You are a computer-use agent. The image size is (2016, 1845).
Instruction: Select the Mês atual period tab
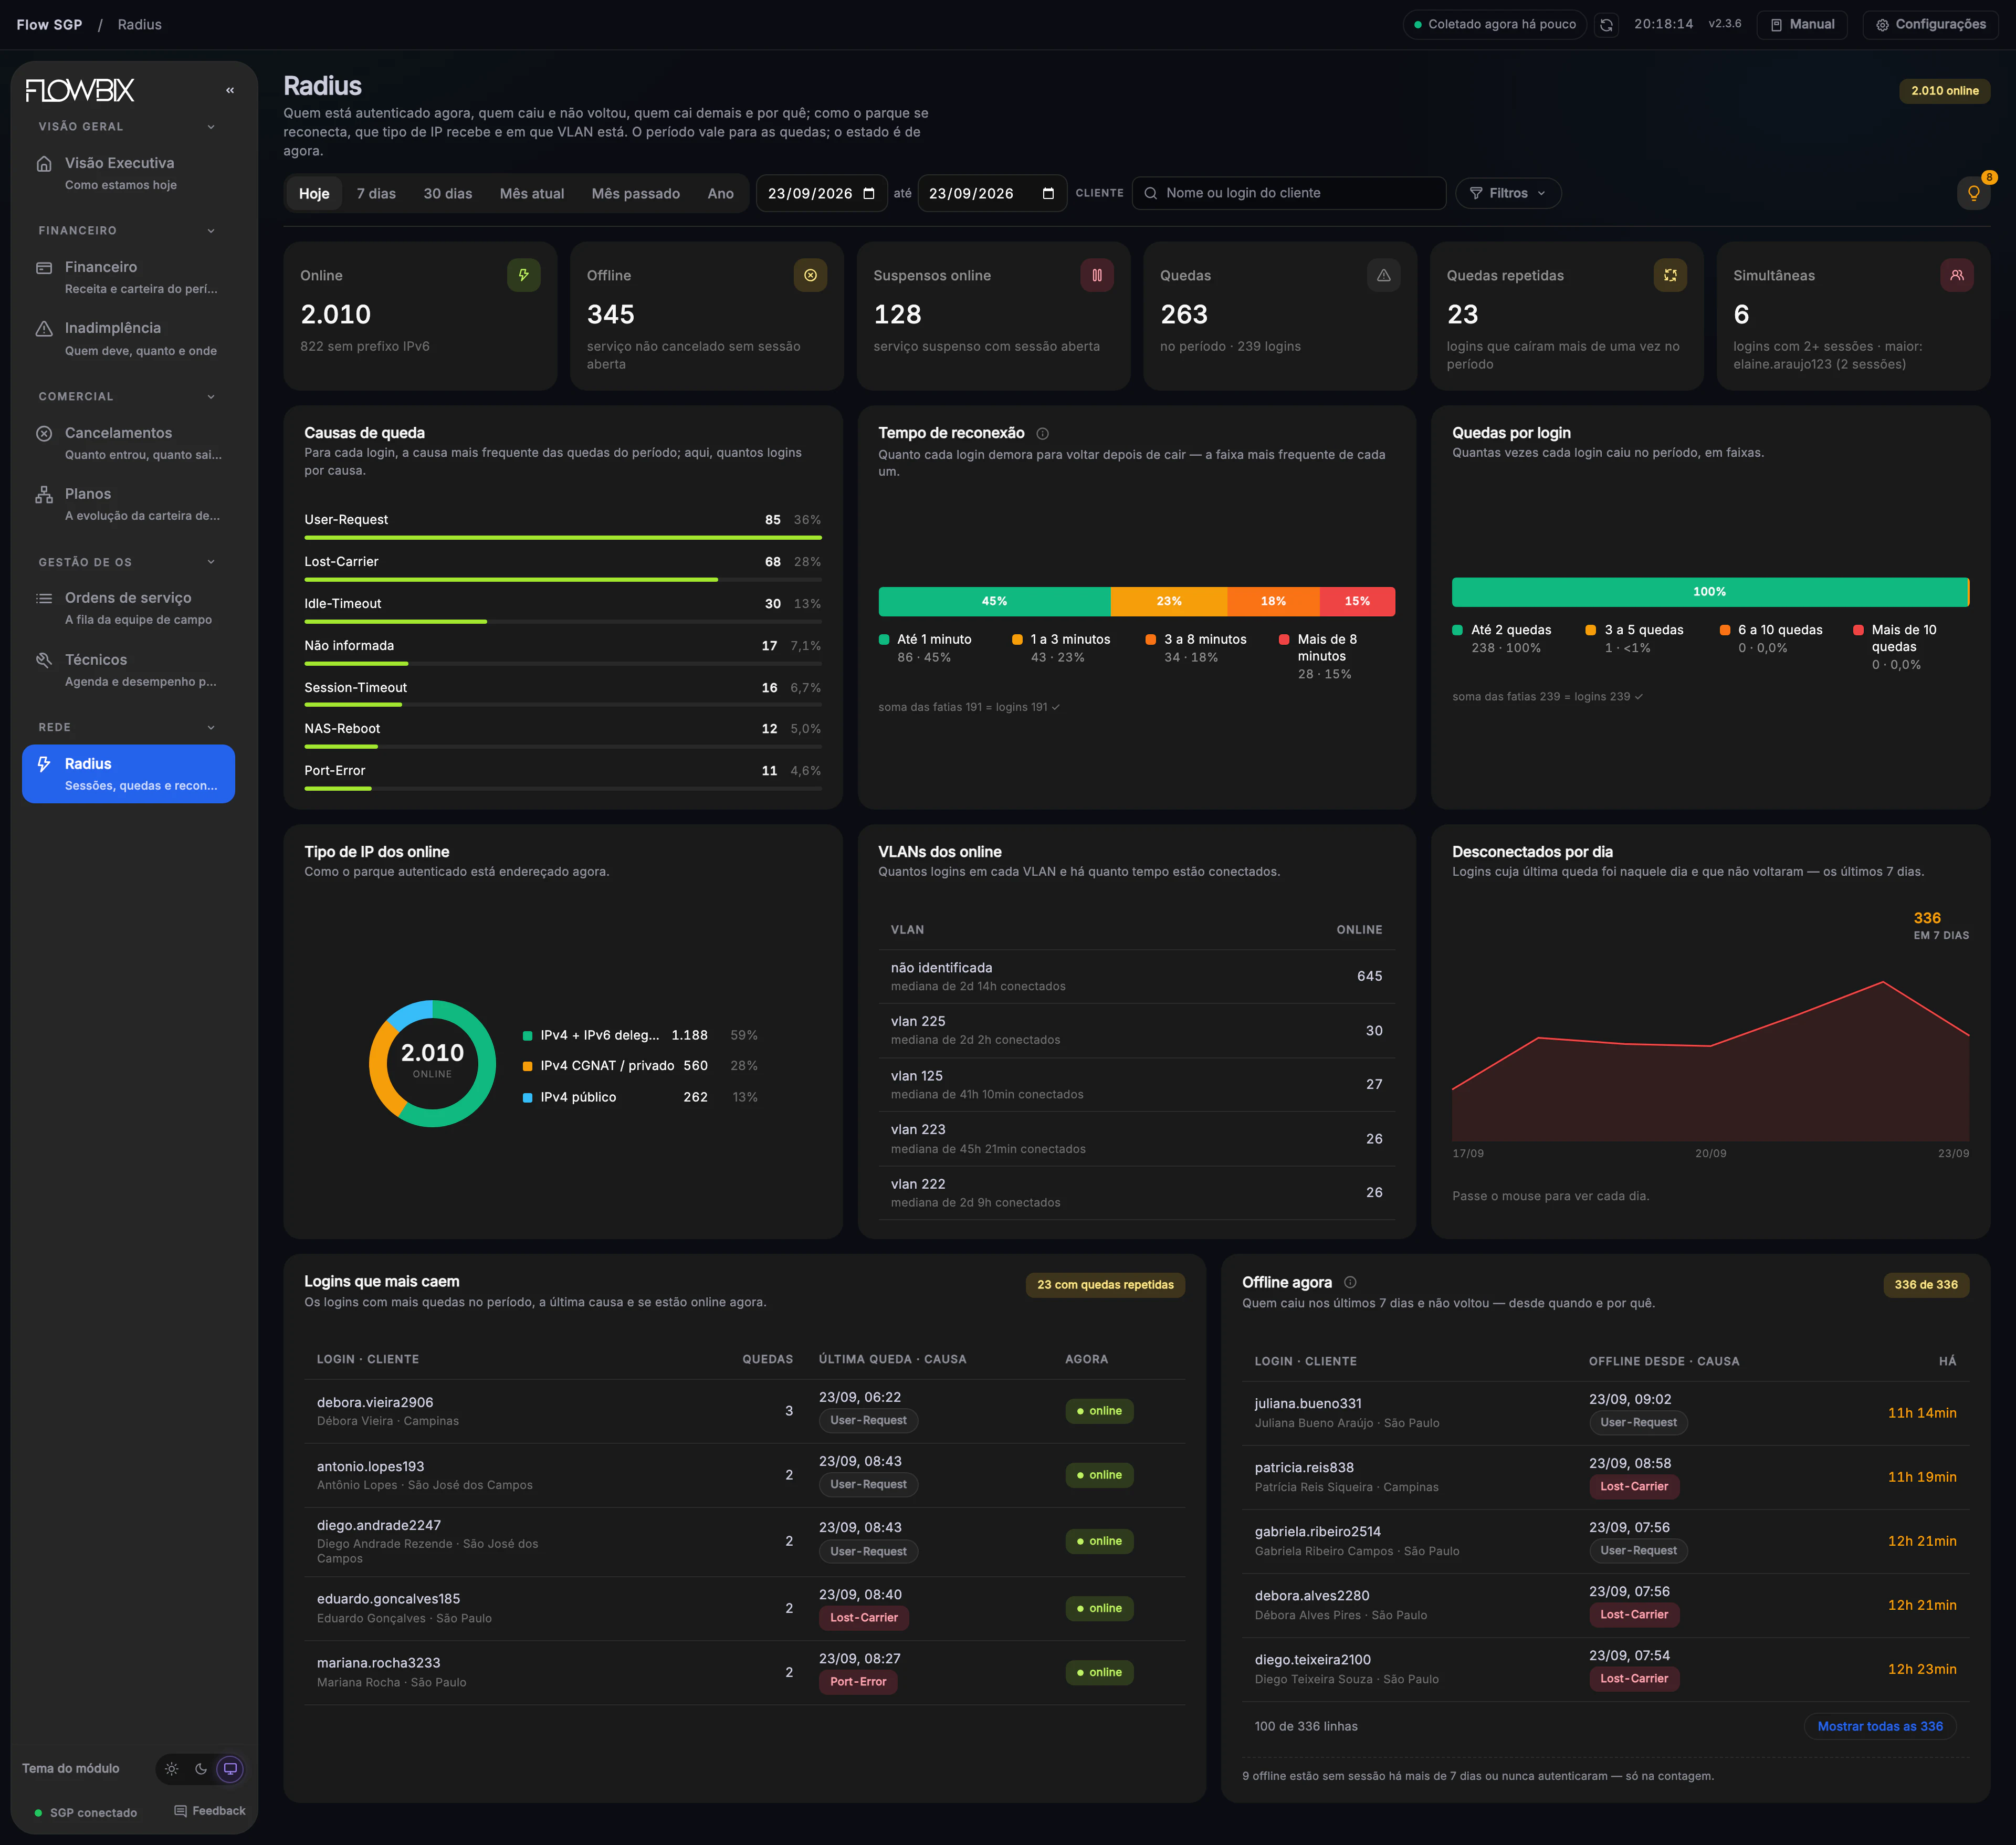pyautogui.click(x=532, y=193)
